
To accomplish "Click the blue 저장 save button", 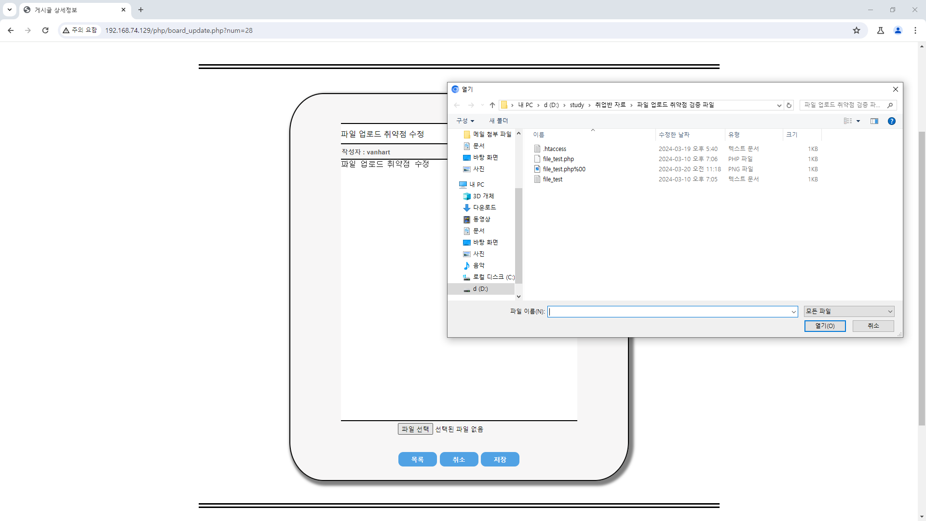I will click(500, 459).
